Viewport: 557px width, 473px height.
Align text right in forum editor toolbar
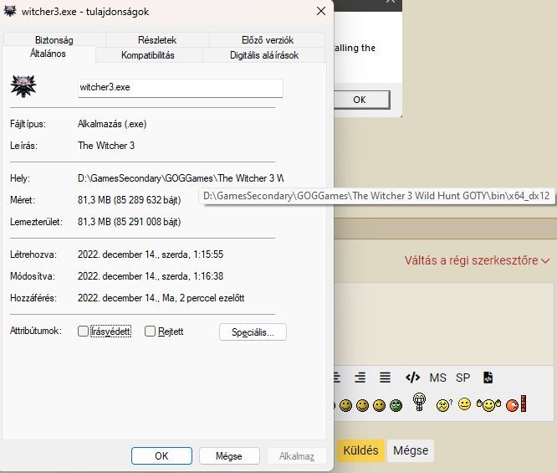click(360, 378)
